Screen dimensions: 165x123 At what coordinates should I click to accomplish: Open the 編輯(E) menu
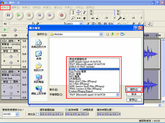click(x=15, y=7)
